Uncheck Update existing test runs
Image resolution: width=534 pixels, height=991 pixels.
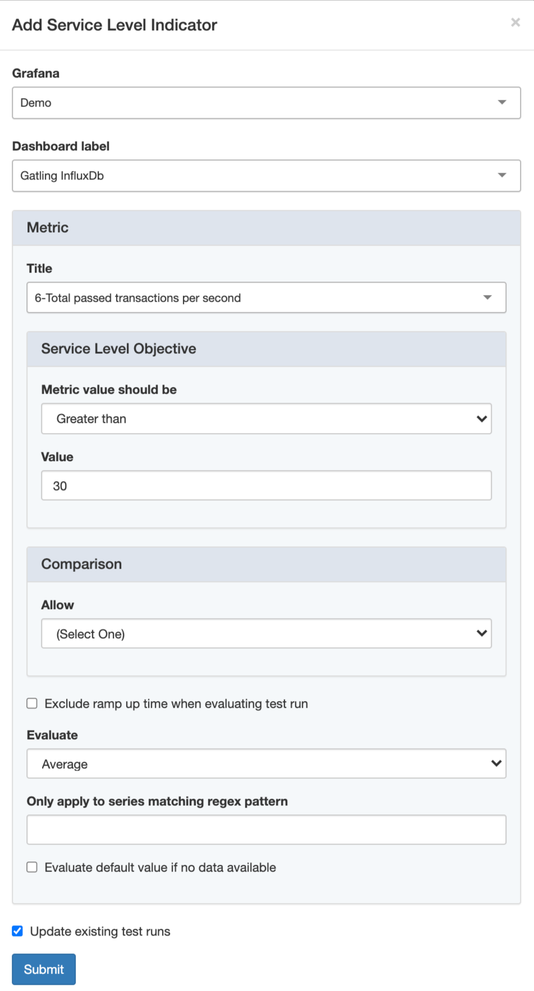17,931
